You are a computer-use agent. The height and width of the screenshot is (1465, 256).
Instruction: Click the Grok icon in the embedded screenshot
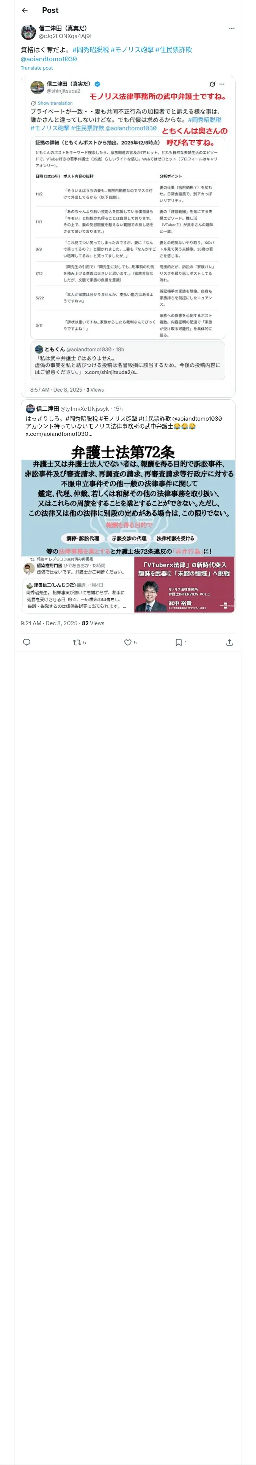pos(212,84)
